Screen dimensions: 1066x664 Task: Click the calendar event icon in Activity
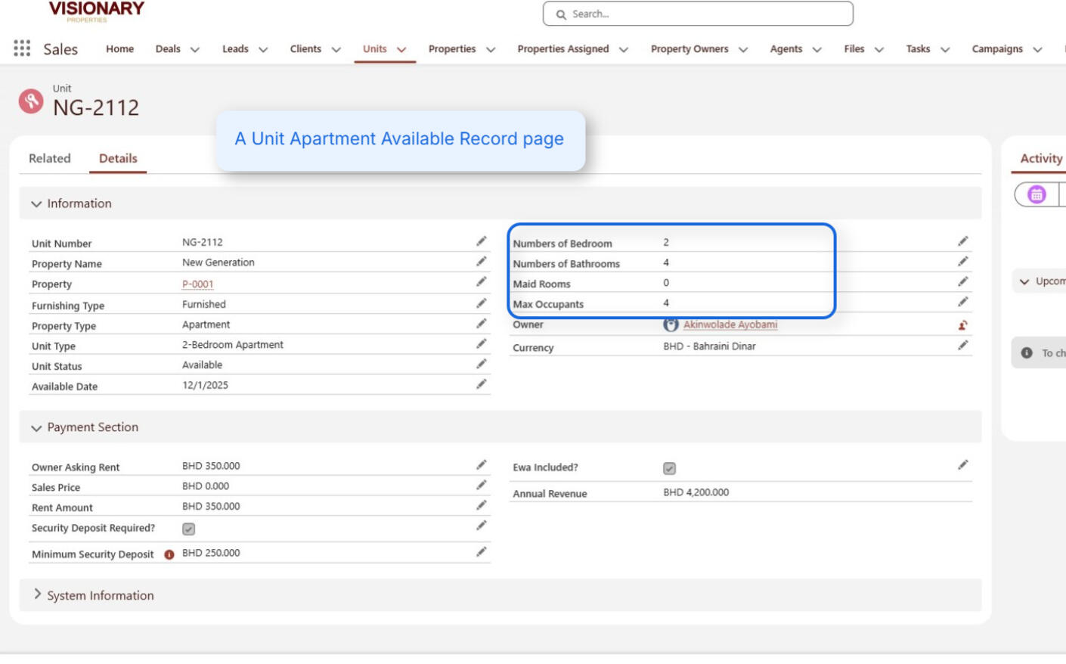1037,195
